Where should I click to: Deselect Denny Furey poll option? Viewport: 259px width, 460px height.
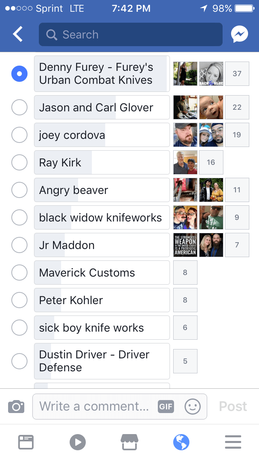tap(19, 74)
